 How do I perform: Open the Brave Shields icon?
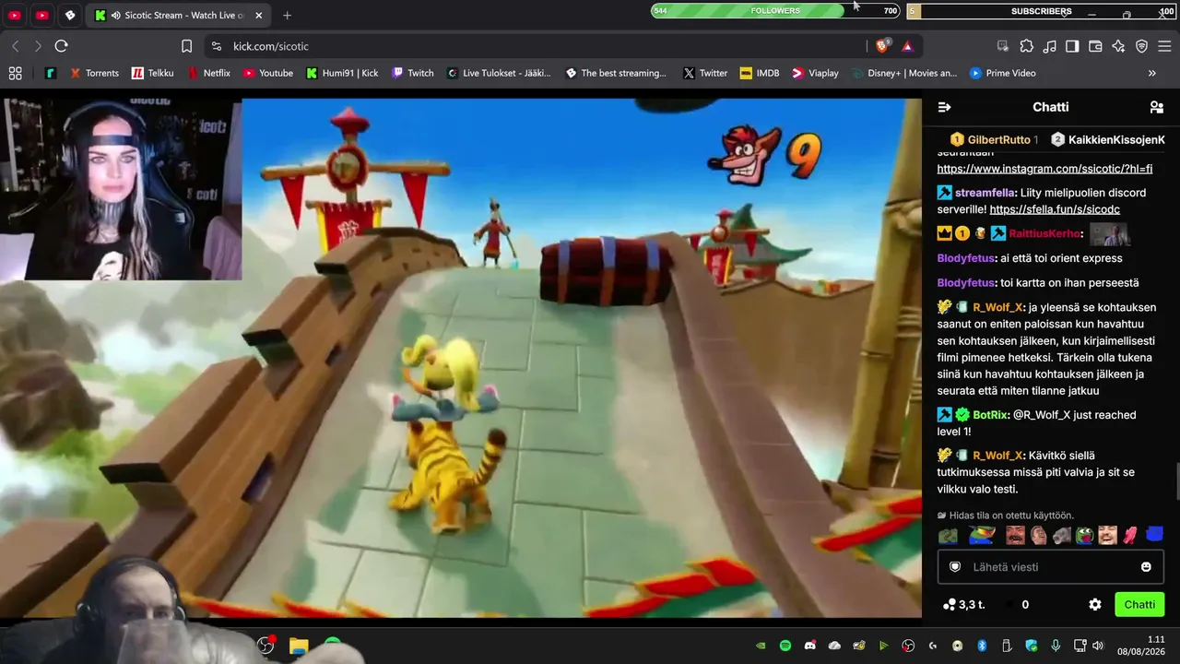tap(882, 46)
